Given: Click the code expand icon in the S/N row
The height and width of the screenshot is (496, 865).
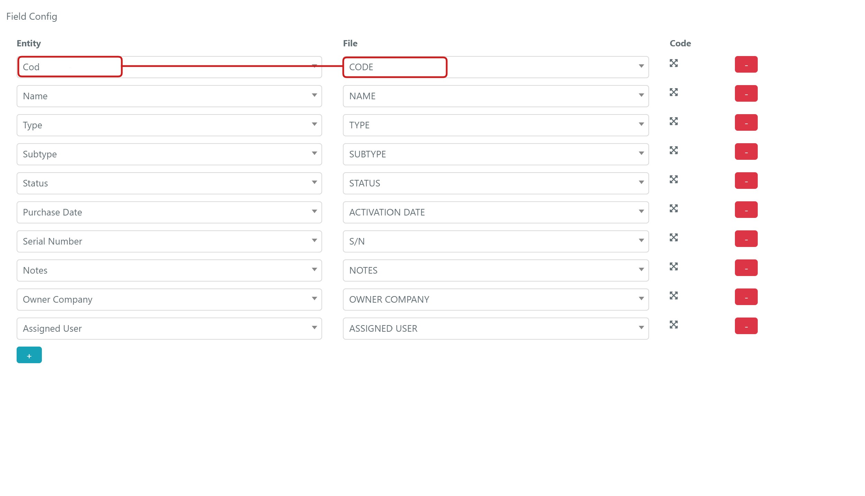Looking at the screenshot, I should pyautogui.click(x=673, y=238).
